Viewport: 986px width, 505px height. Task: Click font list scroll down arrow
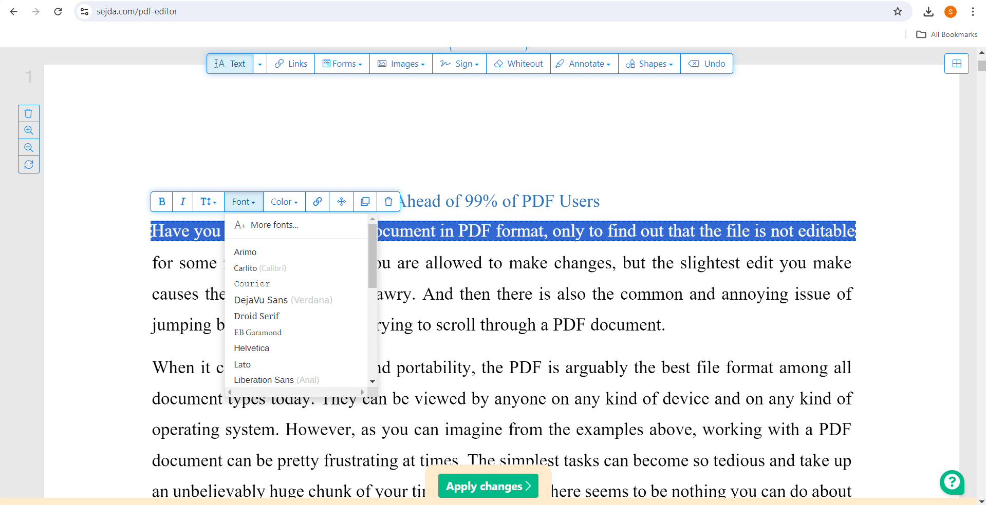(x=373, y=382)
